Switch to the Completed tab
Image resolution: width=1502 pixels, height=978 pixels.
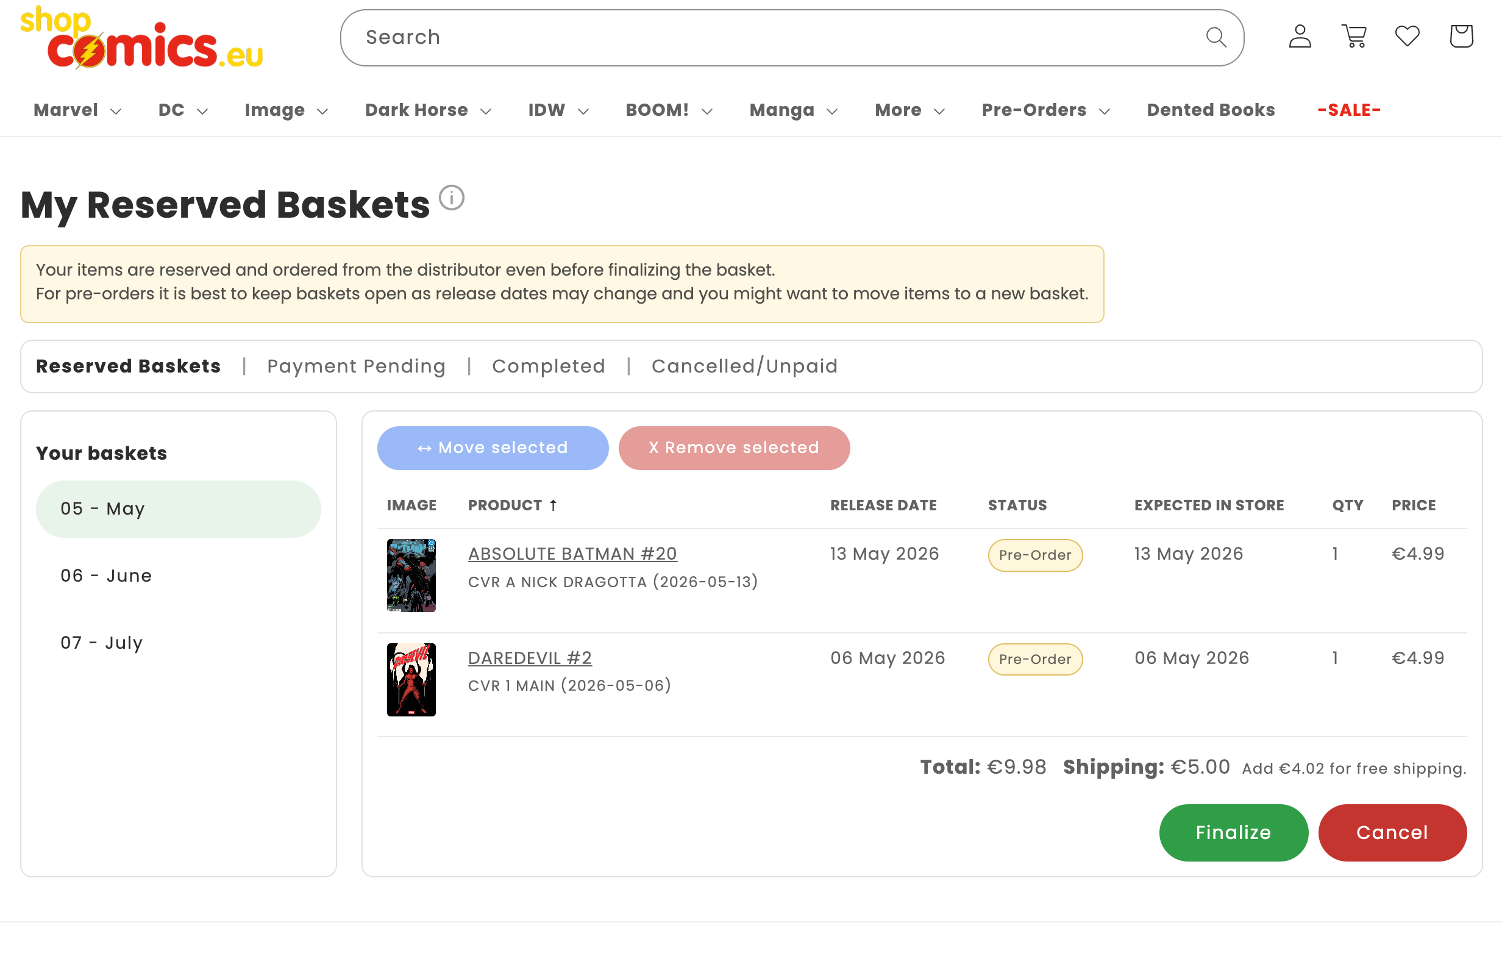(x=549, y=366)
